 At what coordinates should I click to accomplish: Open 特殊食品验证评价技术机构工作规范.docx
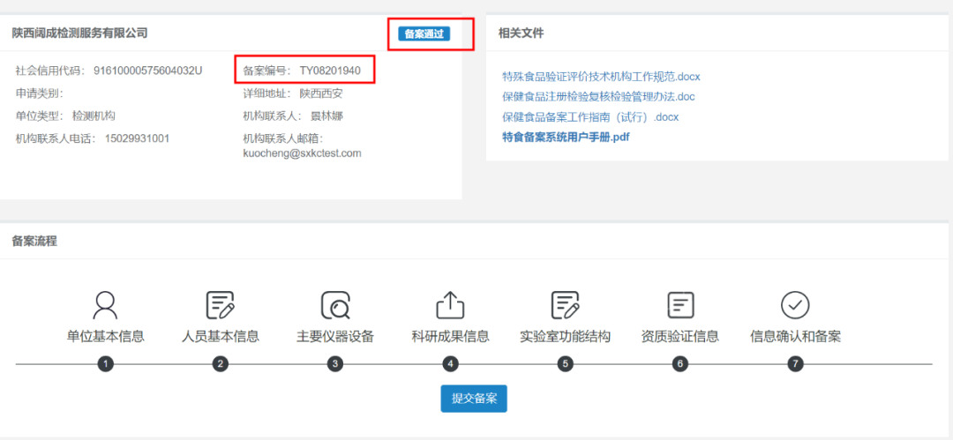(601, 77)
